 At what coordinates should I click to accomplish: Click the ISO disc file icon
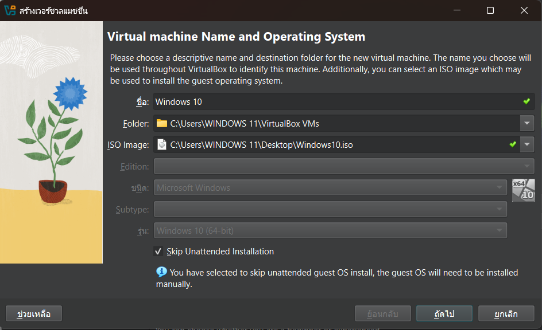162,145
